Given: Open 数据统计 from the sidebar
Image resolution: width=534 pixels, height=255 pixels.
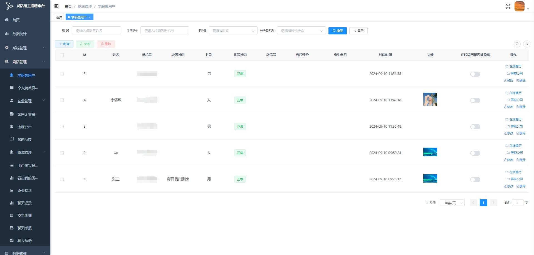Looking at the screenshot, I should (x=19, y=34).
